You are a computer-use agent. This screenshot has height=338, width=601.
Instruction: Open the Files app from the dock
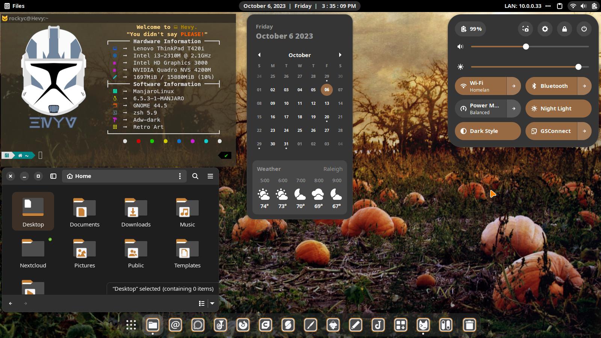tap(153, 325)
